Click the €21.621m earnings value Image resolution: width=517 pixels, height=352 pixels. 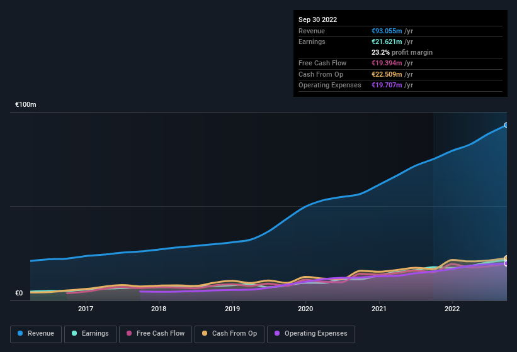387,41
